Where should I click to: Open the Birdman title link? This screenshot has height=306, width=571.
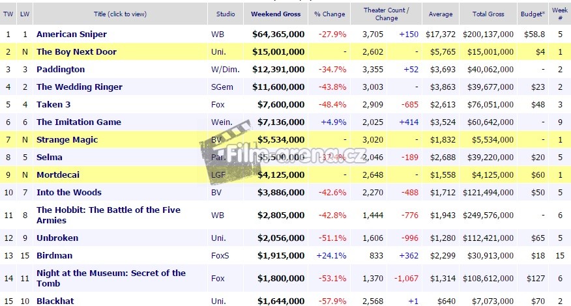pyautogui.click(x=55, y=255)
